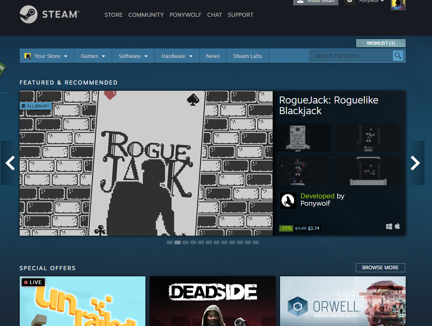Viewport: 432px width, 326px height.
Task: Click the $3.74 sale price
Action: pos(314,228)
